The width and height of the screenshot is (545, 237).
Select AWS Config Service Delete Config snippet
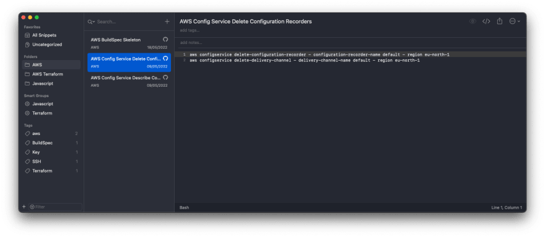[x=129, y=62]
